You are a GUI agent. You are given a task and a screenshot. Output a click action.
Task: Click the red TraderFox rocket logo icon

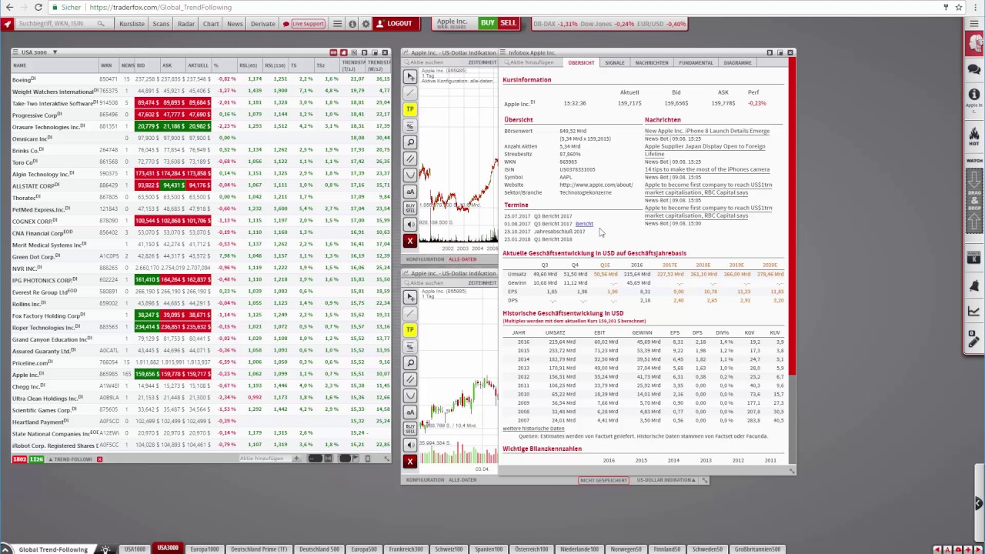pos(7,24)
